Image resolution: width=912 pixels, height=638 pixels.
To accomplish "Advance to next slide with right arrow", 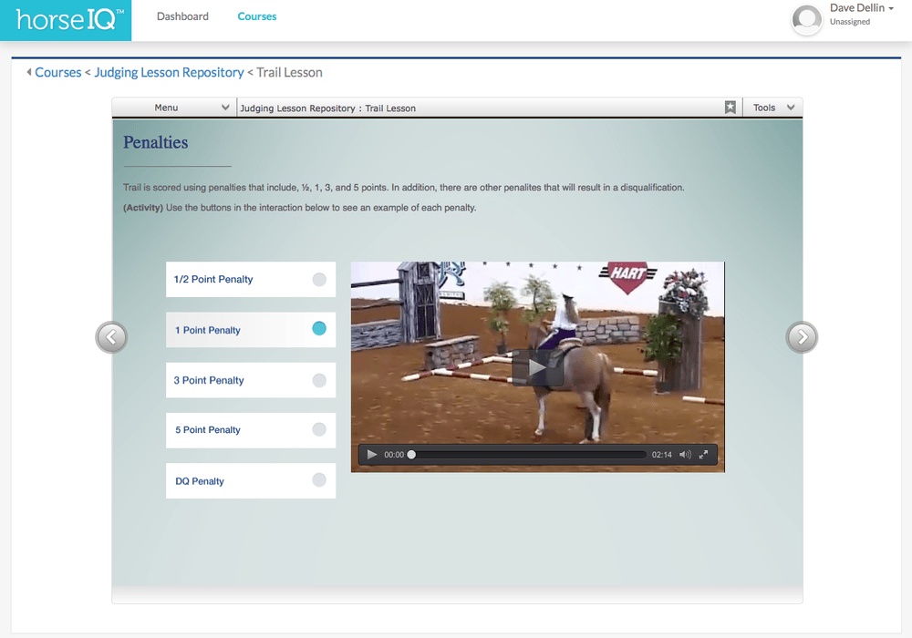I will point(802,337).
